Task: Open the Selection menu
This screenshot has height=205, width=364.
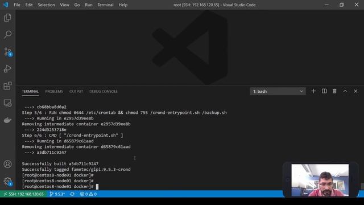Action: tap(46, 5)
